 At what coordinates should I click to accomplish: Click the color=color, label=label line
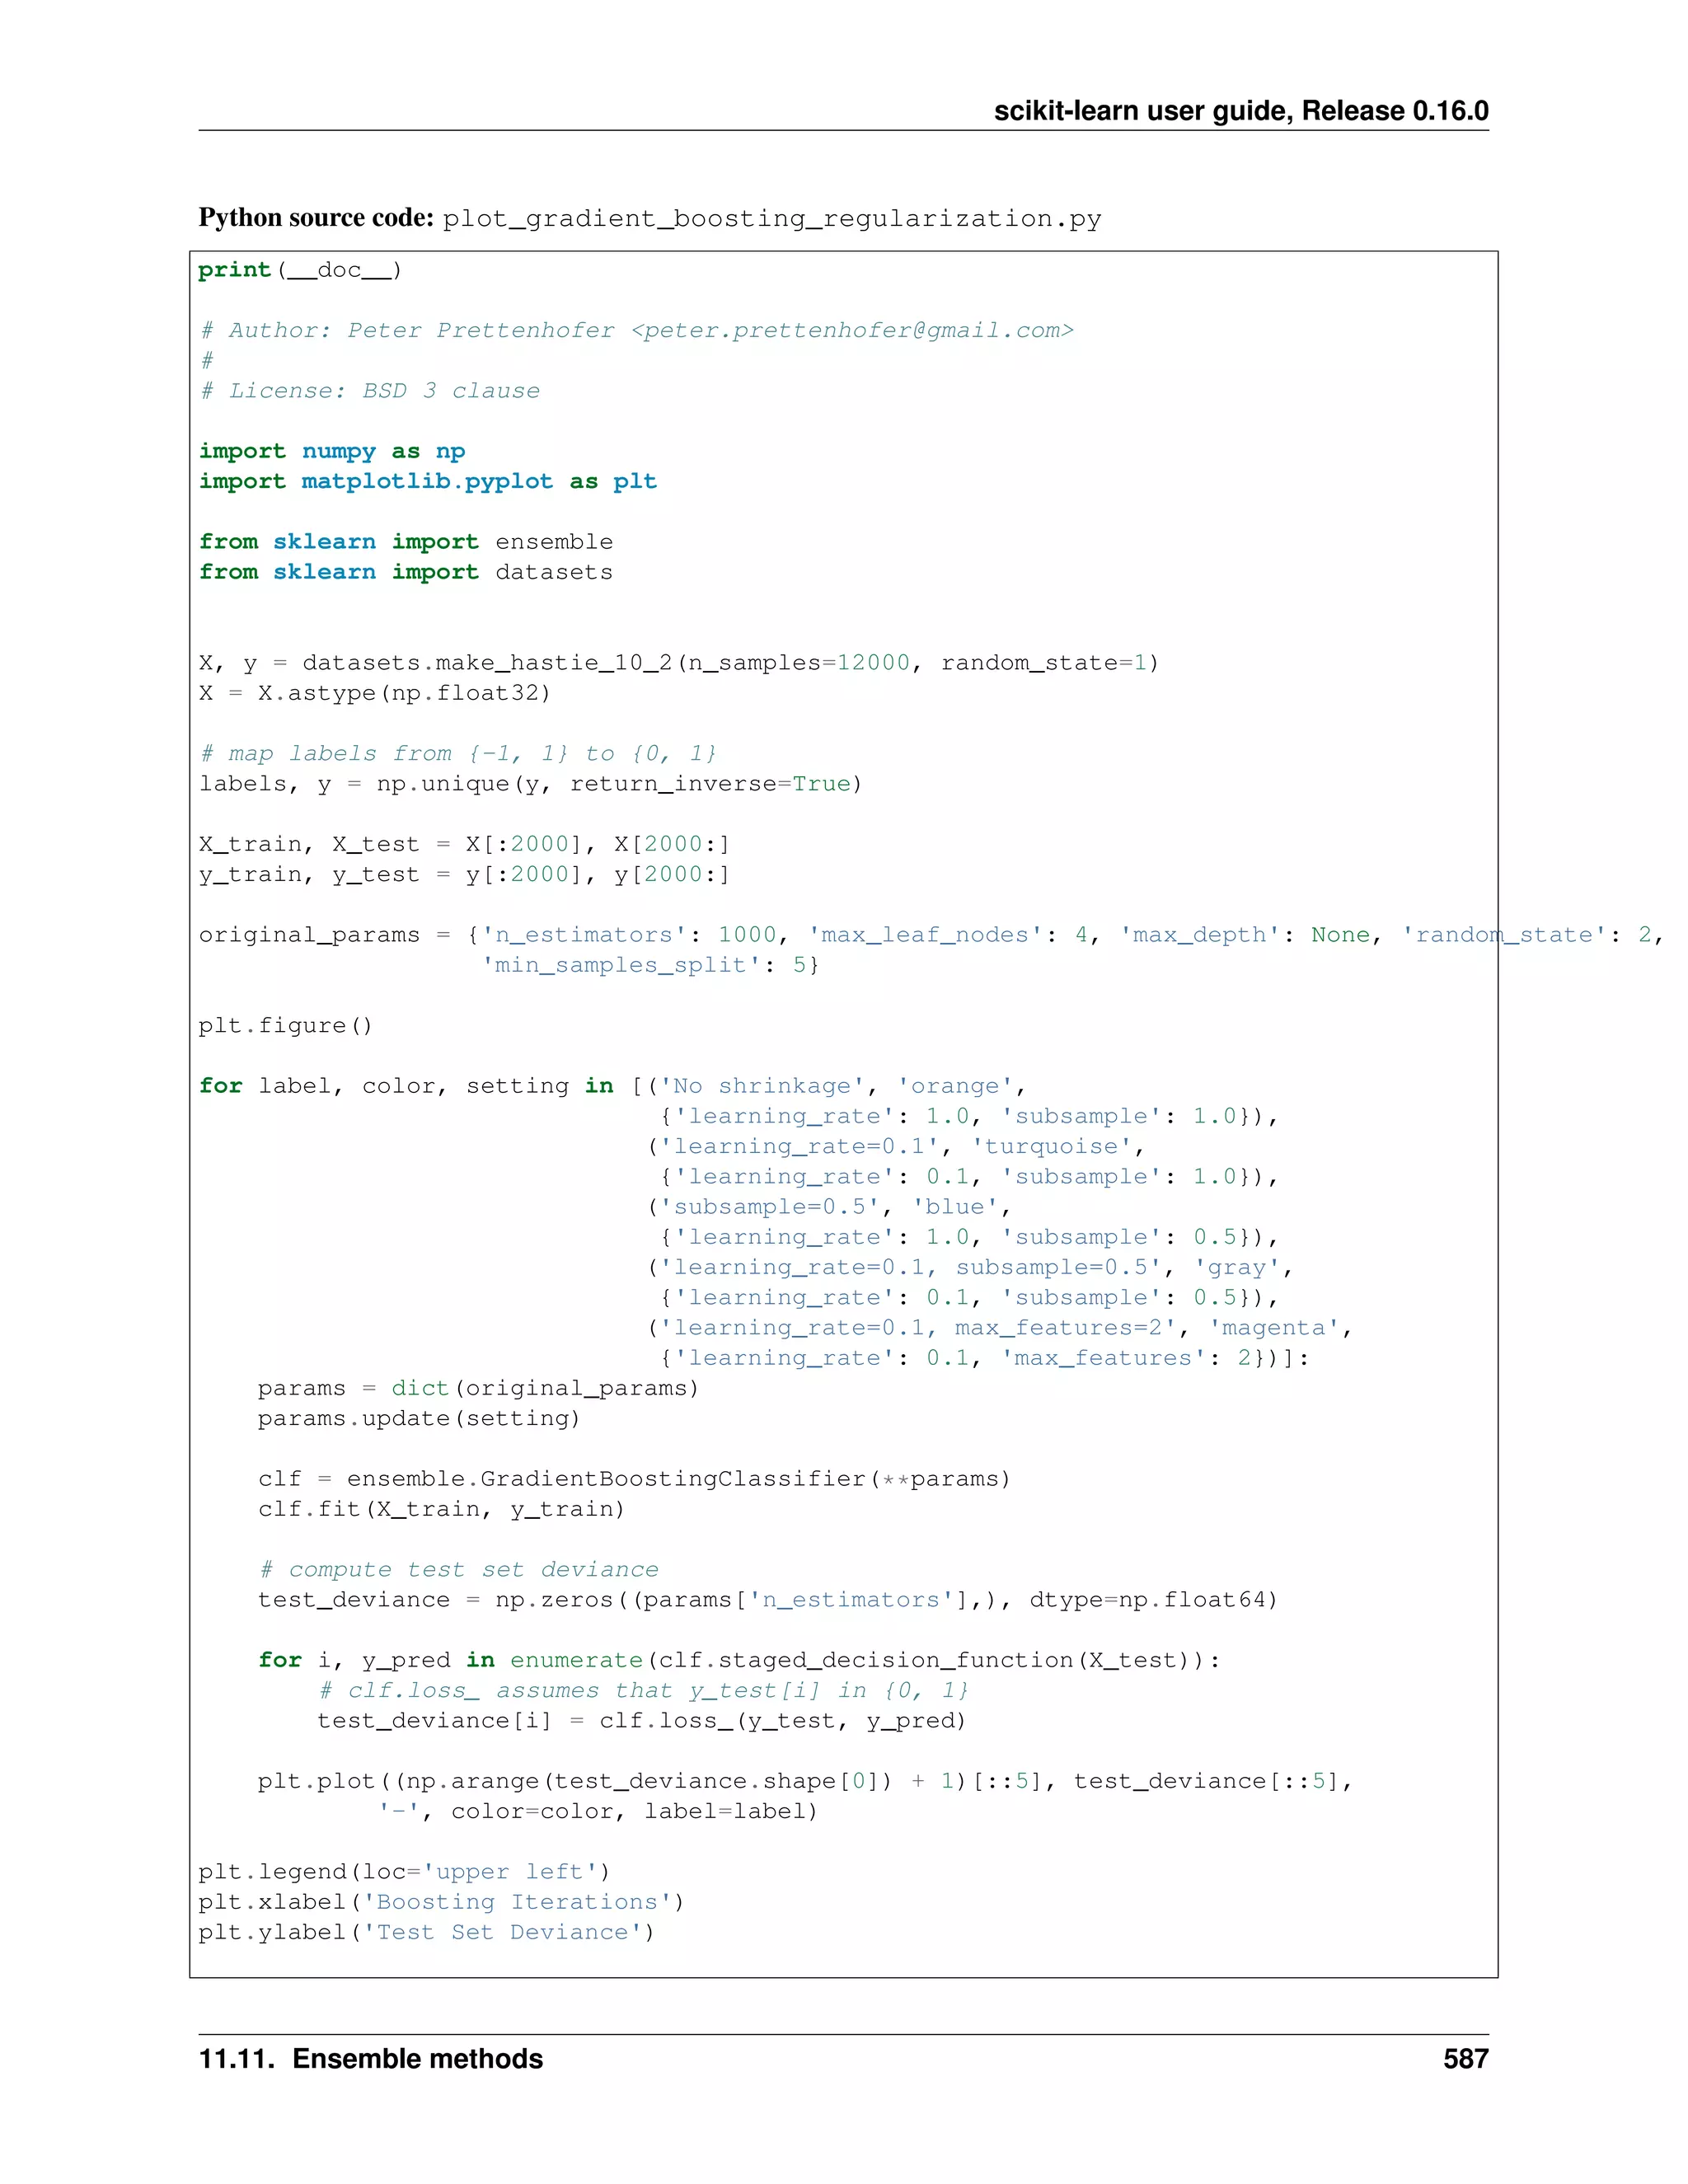pos(598,1812)
